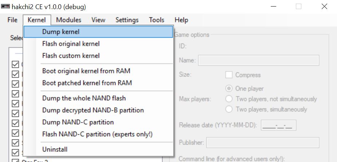Click the Name input field
The height and width of the screenshot is (162, 337).
click(x=258, y=60)
